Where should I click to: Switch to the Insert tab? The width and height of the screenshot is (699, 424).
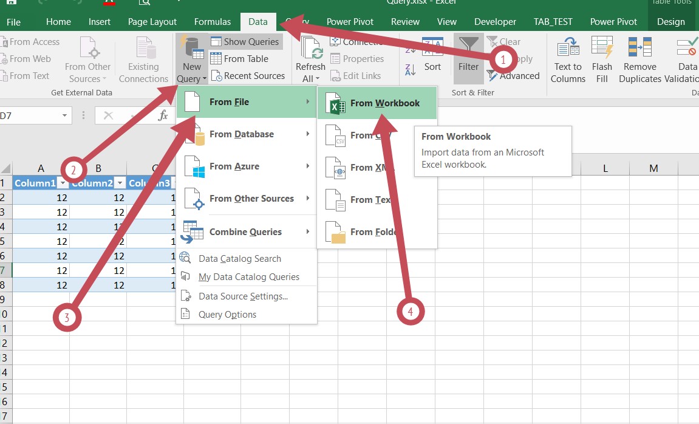click(100, 22)
